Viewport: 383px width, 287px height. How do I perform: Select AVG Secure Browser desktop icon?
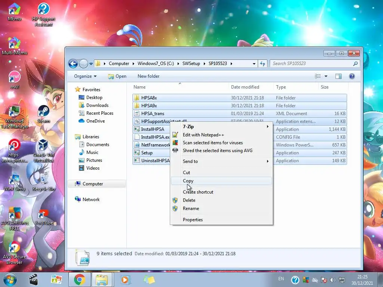click(14, 253)
